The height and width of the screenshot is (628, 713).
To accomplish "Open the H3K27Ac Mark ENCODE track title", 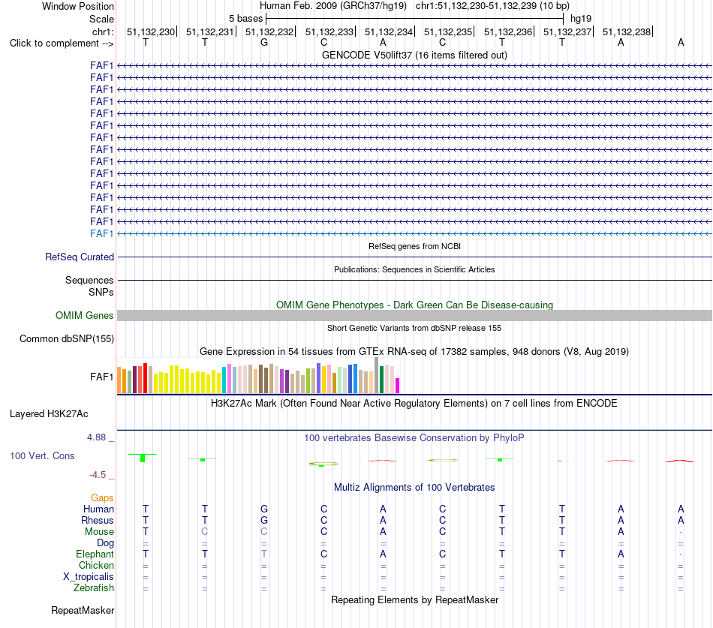I will (414, 404).
